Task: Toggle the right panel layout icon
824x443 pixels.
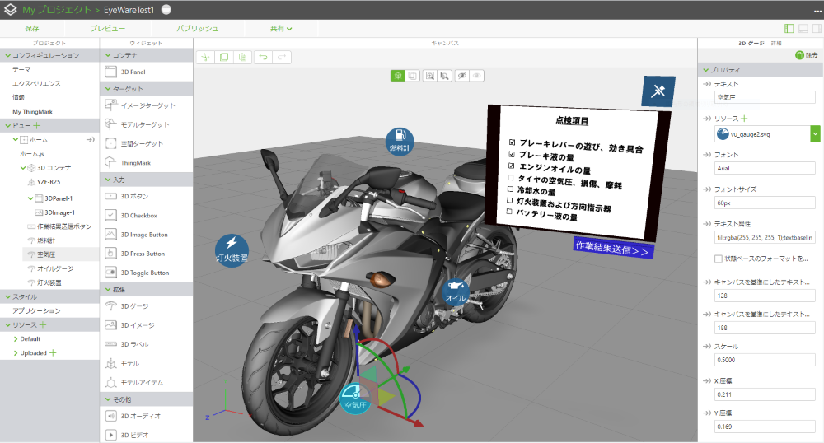Action: click(x=817, y=28)
